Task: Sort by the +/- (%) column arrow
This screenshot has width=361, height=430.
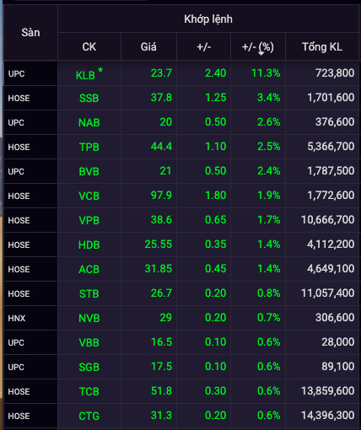Action: (261, 52)
